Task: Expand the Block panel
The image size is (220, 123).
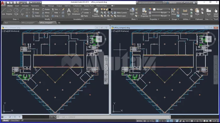Action: pyautogui.click(x=134, y=19)
